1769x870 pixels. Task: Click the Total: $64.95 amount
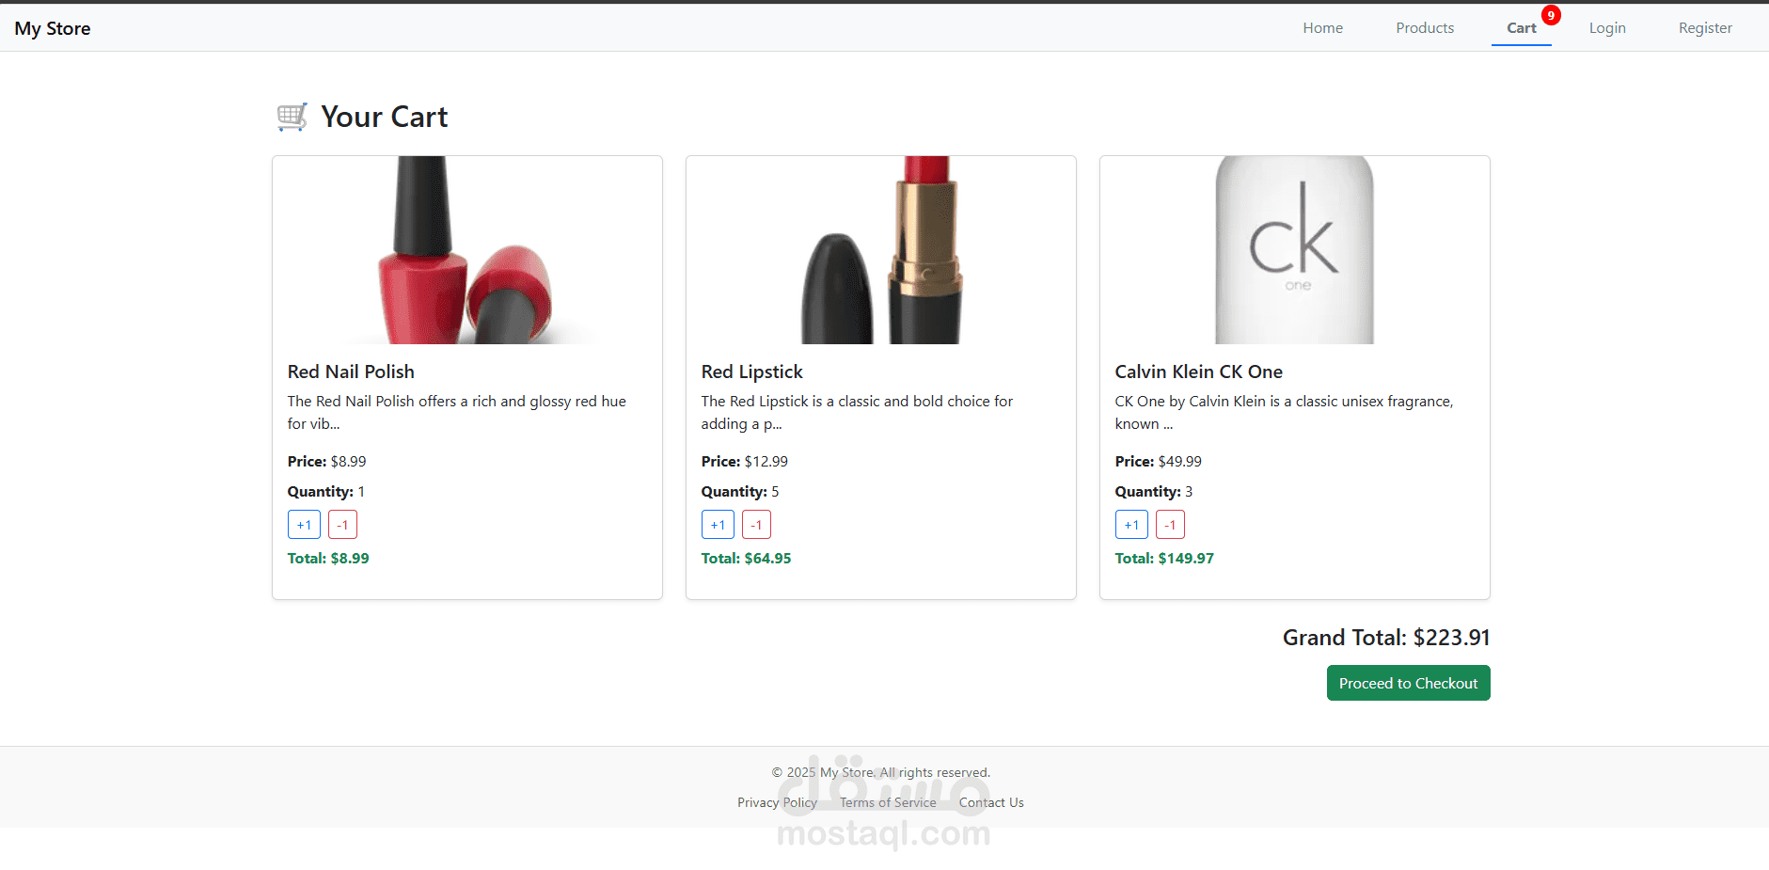(747, 558)
